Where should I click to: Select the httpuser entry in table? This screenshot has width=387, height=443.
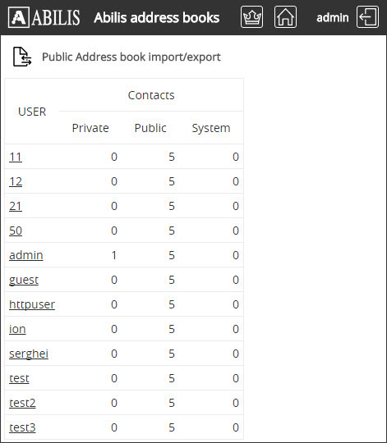pyautogui.click(x=32, y=304)
